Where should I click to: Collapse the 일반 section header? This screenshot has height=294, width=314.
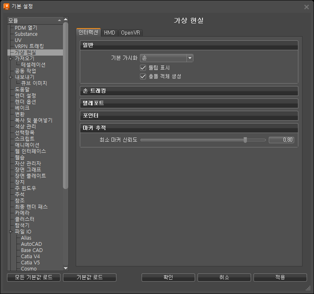pos(189,45)
